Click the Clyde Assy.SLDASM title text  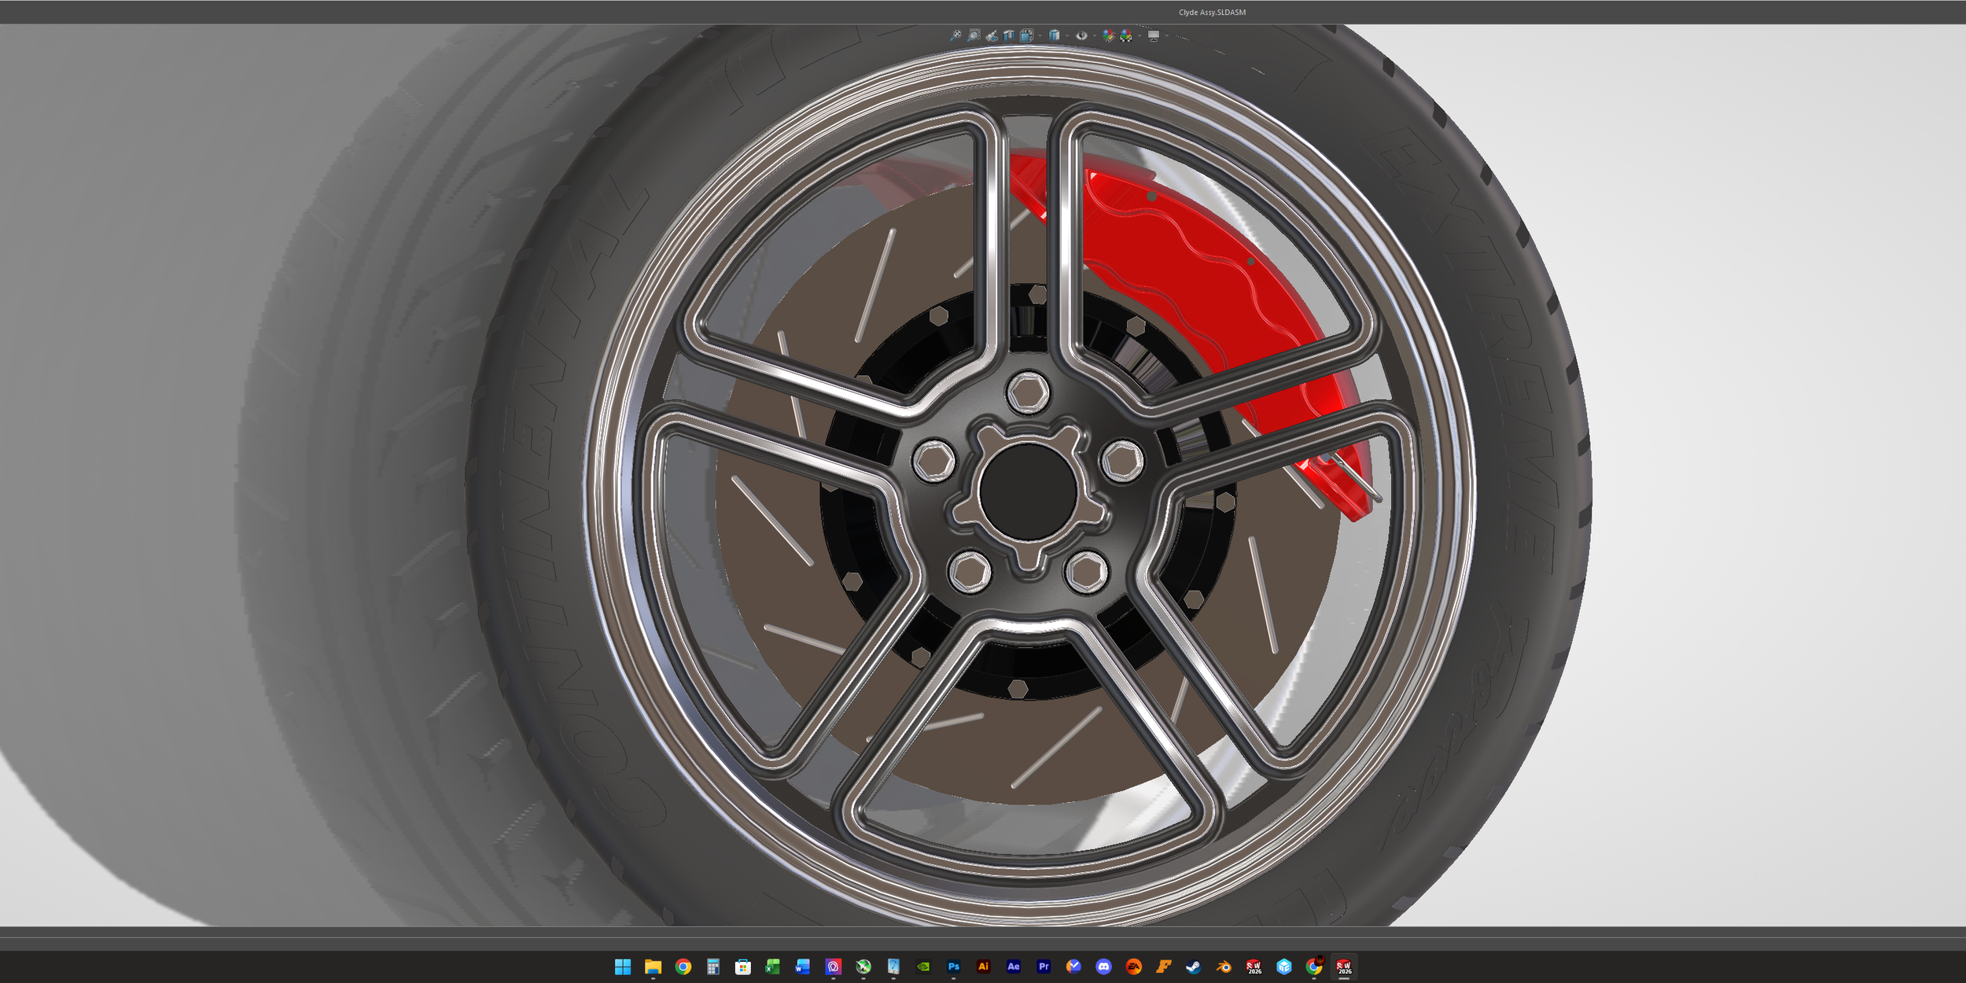pos(1212,13)
